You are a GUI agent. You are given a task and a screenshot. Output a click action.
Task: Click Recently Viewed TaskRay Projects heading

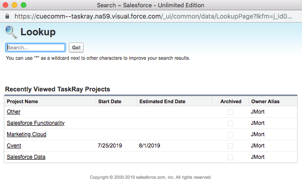pos(58,89)
